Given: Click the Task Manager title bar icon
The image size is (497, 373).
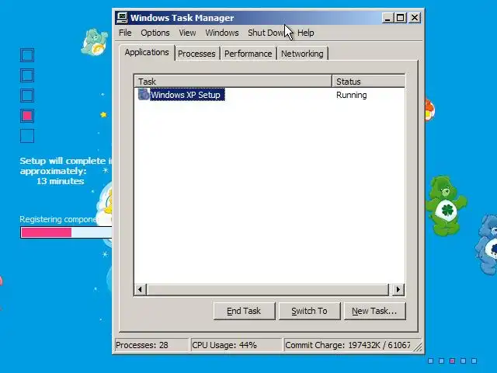Looking at the screenshot, I should (122, 18).
